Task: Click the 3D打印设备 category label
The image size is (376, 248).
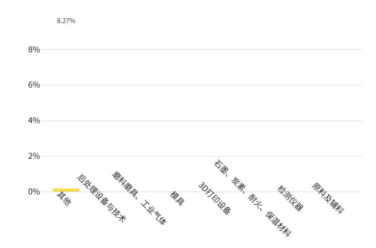Action: [x=215, y=198]
